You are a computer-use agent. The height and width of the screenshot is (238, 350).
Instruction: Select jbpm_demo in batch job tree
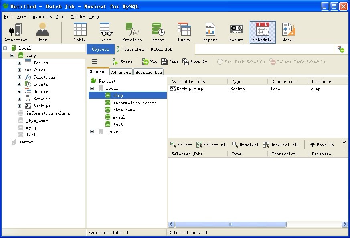pos(124,110)
